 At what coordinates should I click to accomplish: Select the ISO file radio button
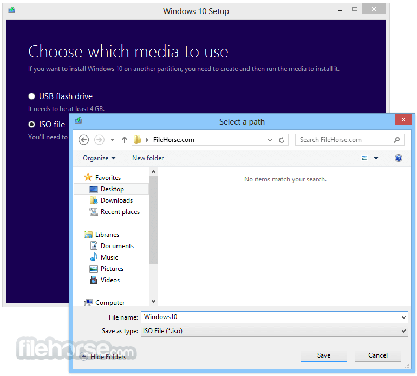click(x=31, y=124)
